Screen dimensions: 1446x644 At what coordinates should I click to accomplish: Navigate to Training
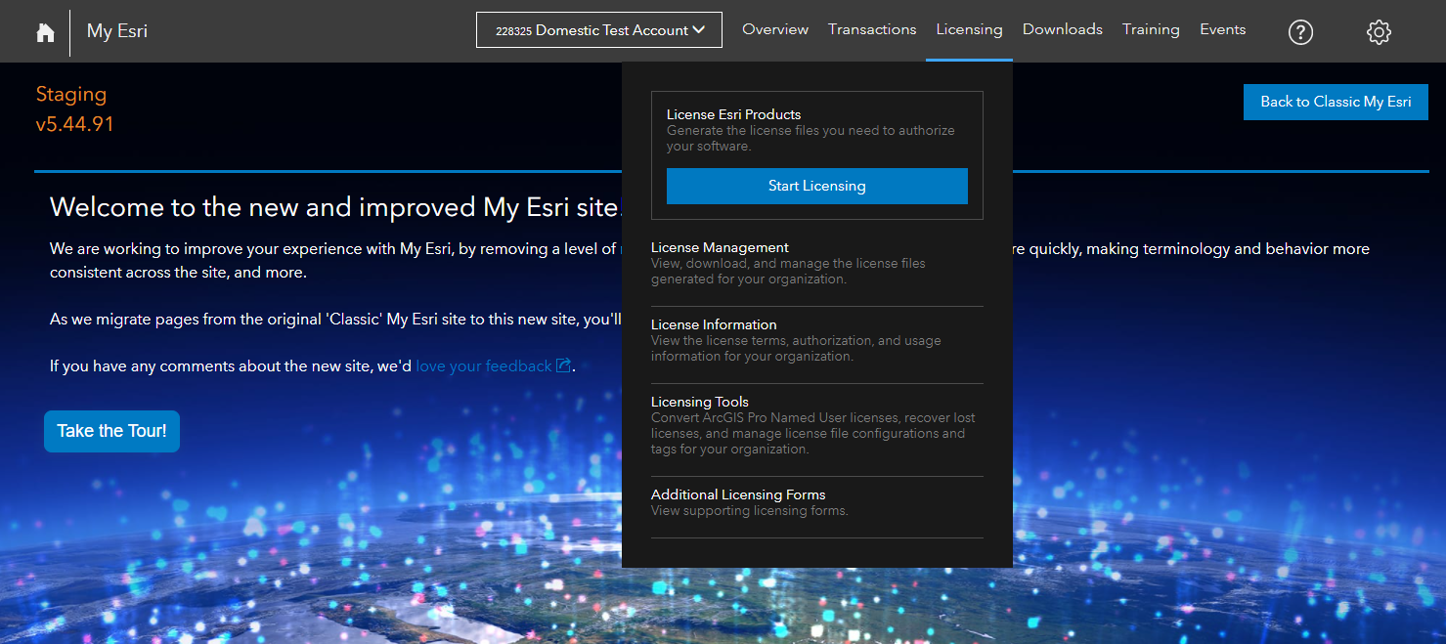[x=1151, y=29]
